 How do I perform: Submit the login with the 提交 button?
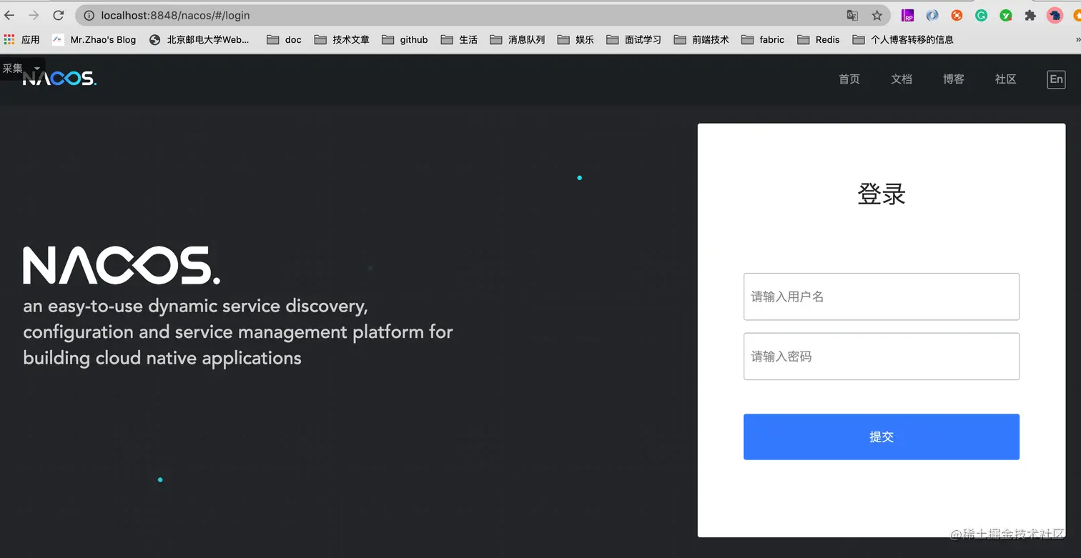(882, 437)
